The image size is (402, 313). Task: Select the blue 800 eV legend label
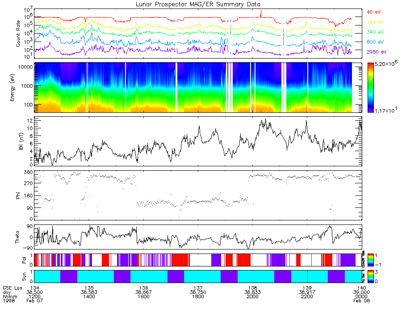(x=375, y=42)
